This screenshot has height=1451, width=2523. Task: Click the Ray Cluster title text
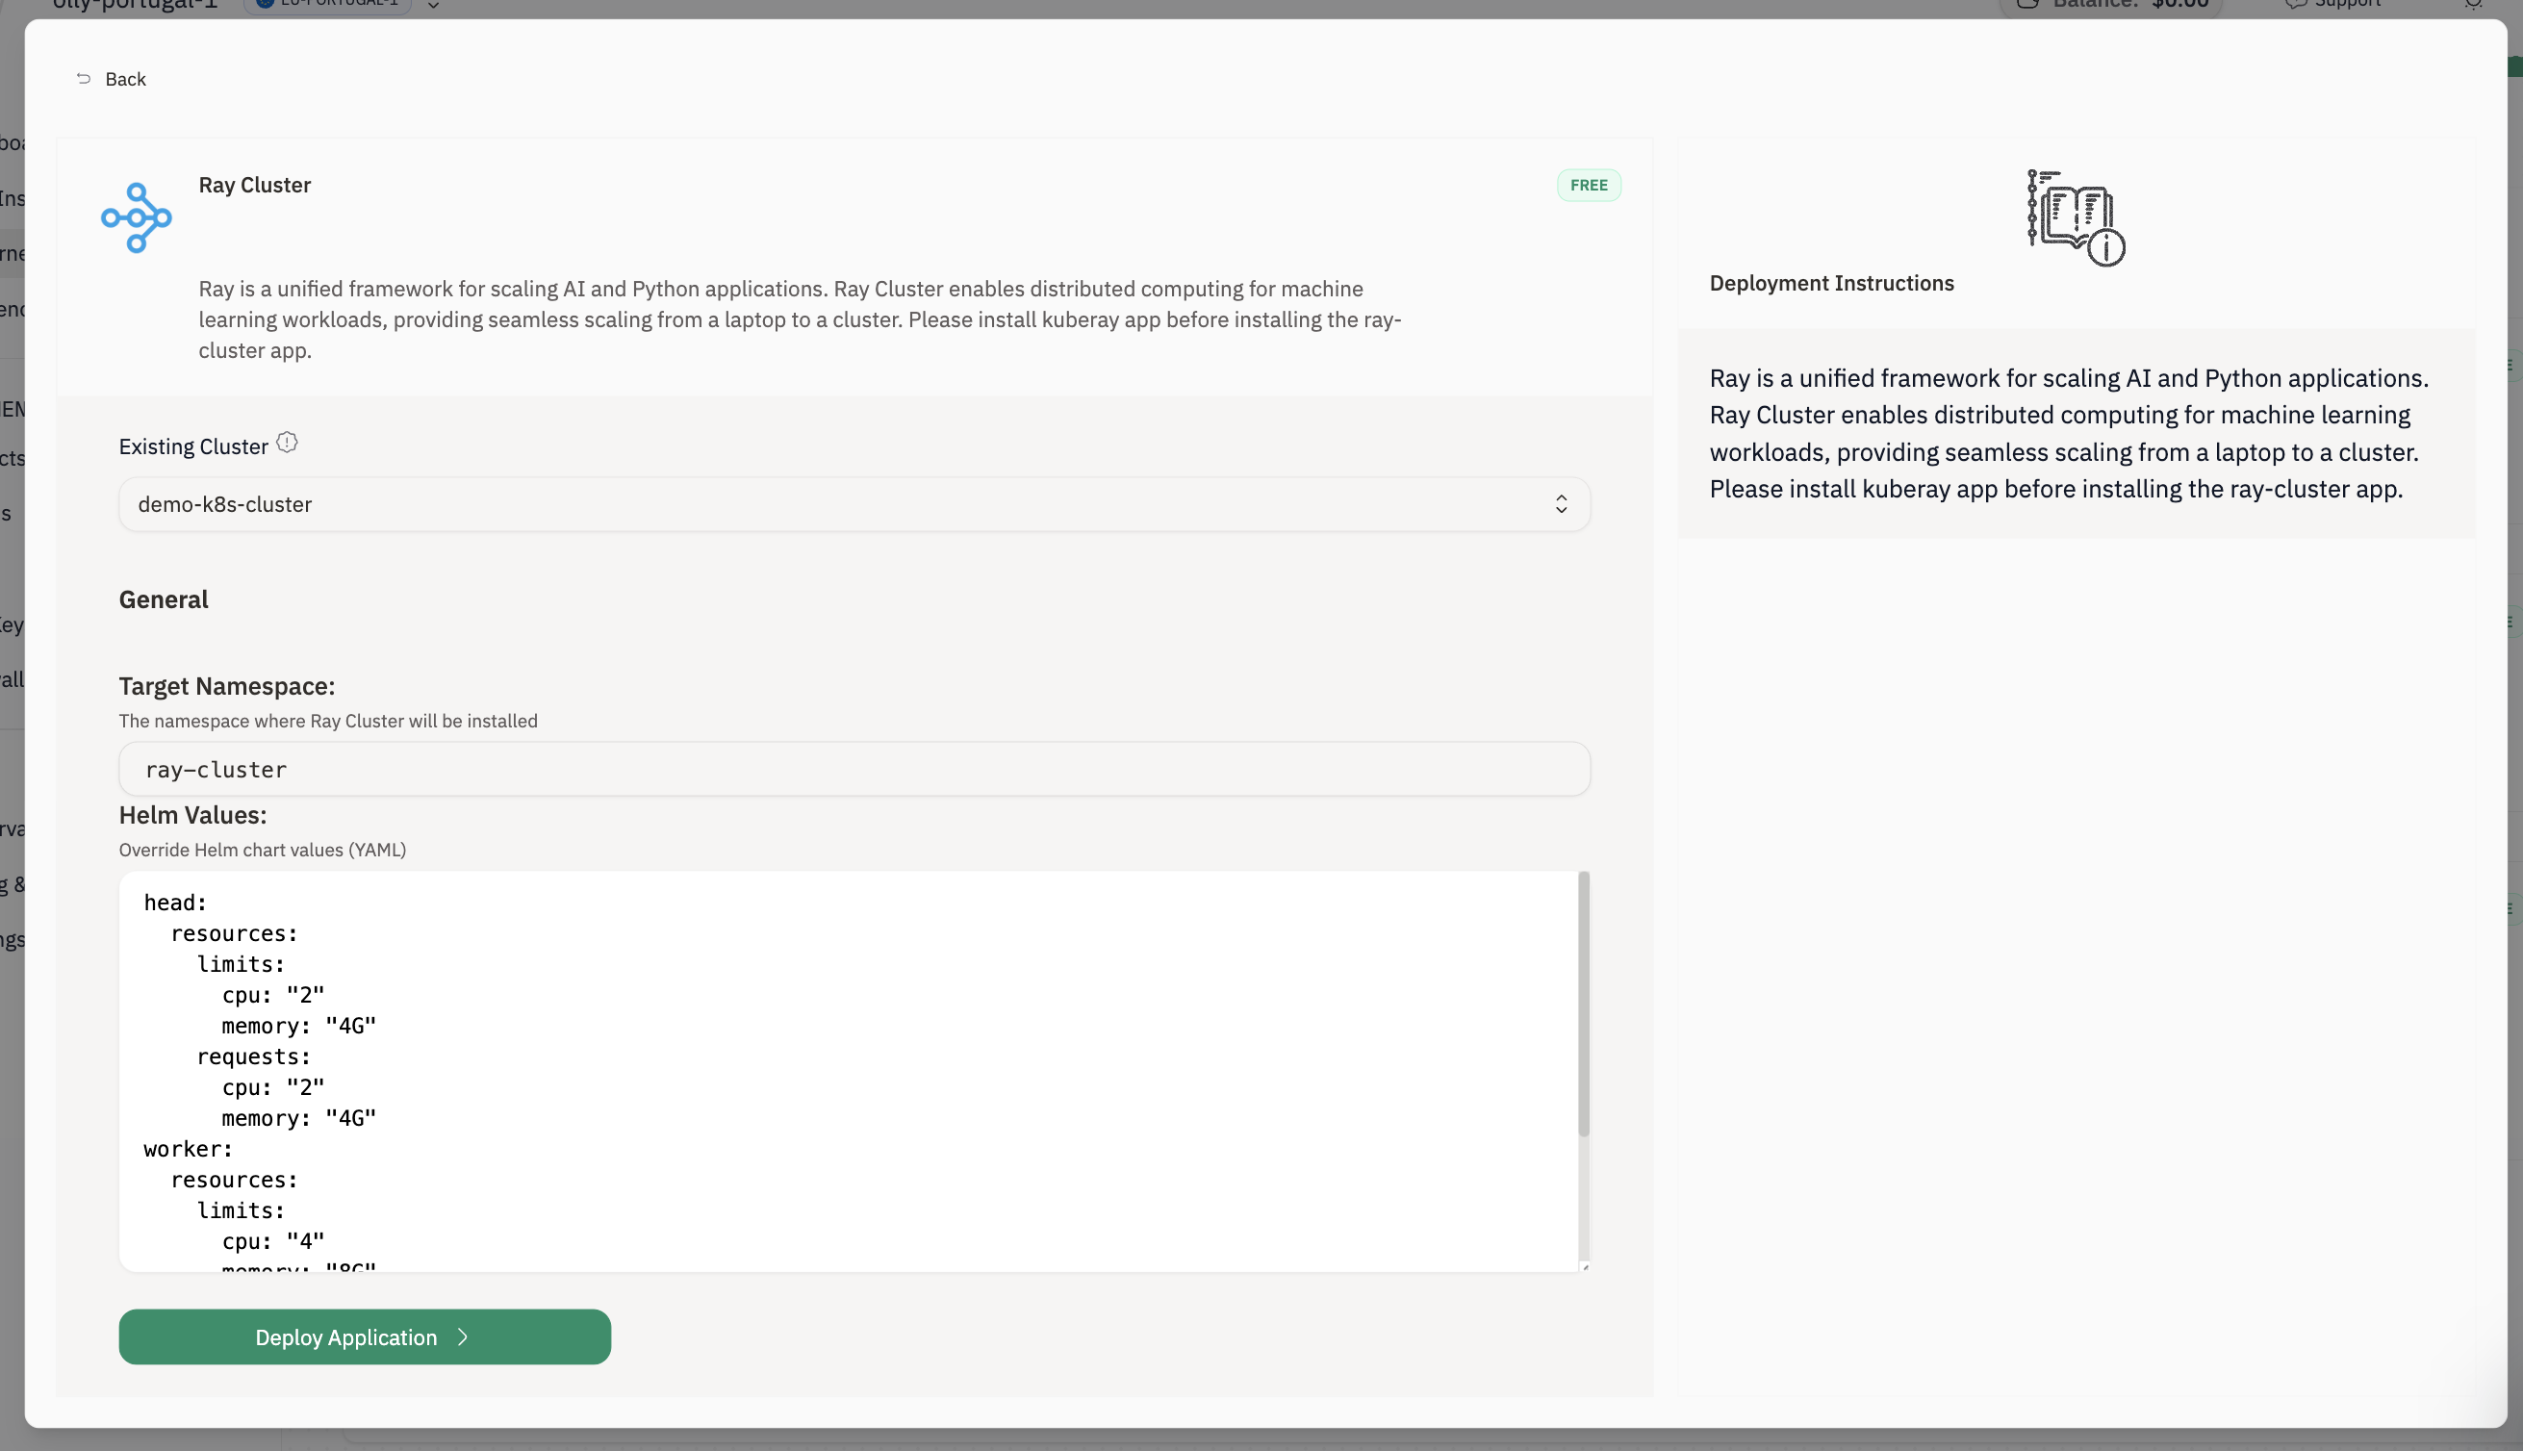[254, 186]
